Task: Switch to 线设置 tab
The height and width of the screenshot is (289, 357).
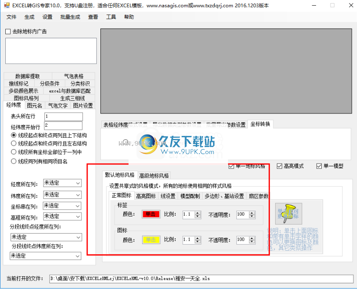Action: [168, 196]
